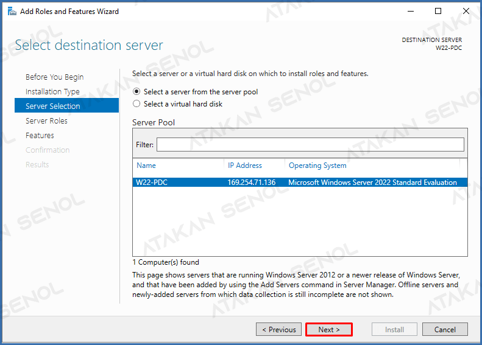
Task: Click the Confirmation step in sidebar
Action: pyautogui.click(x=48, y=150)
